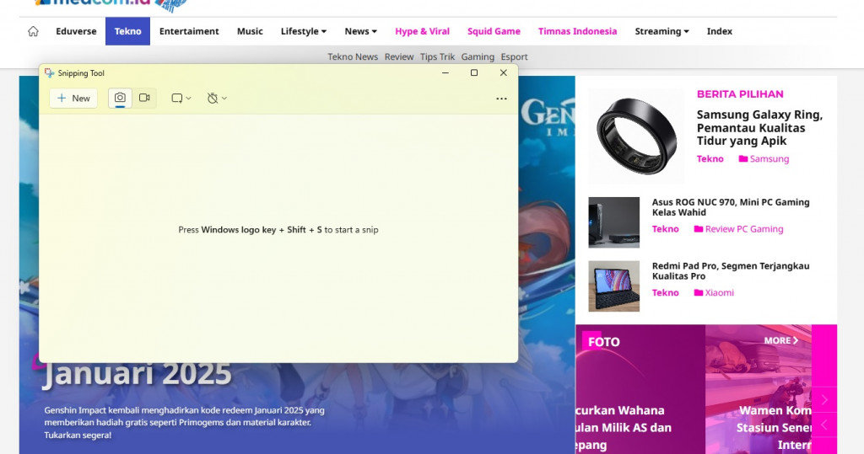Image resolution: width=864 pixels, height=454 pixels.
Task: Click Redmi Pad Pro thumbnail image
Action: click(614, 286)
